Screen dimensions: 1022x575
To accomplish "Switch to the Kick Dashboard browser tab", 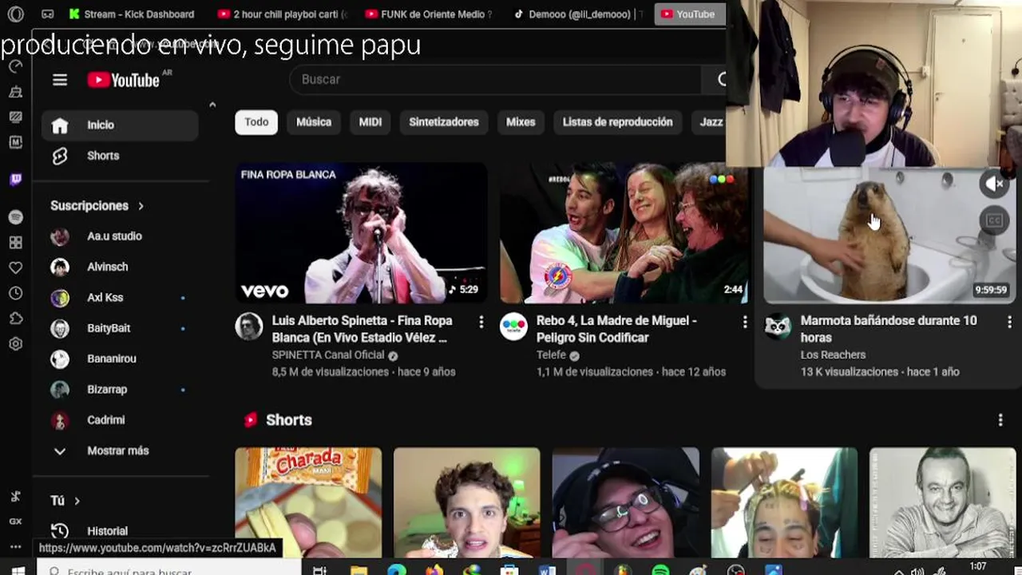I will [132, 14].
